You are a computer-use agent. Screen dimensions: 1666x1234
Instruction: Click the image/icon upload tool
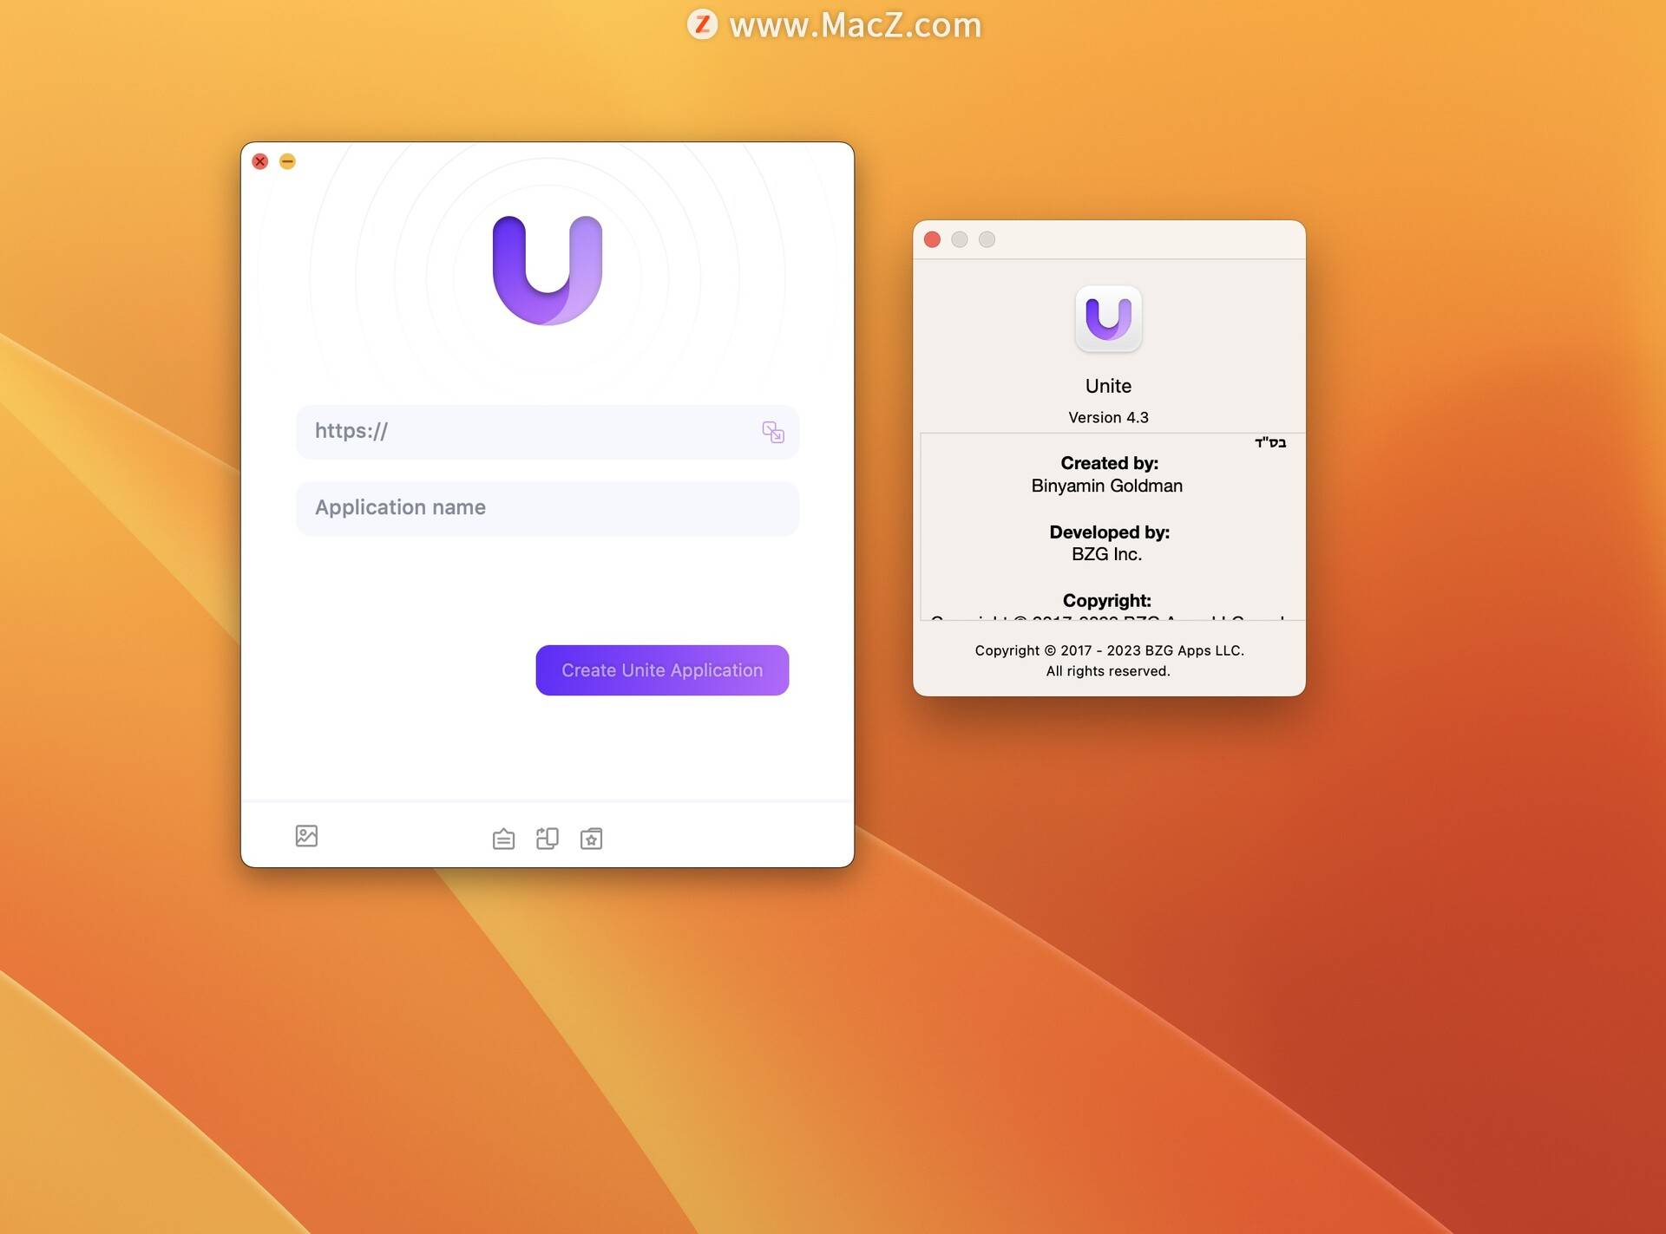[x=307, y=835]
